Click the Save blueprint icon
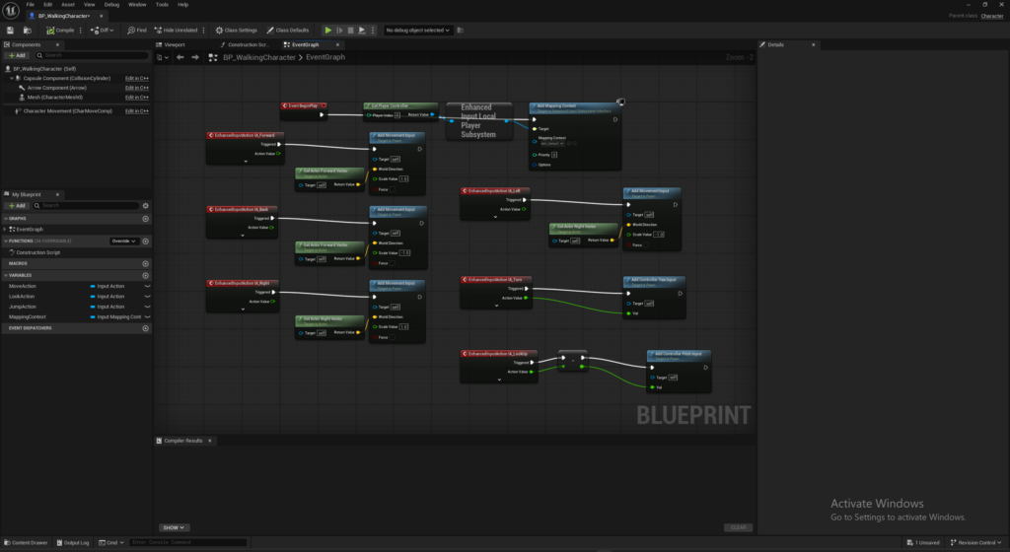1010x552 pixels. [x=10, y=31]
